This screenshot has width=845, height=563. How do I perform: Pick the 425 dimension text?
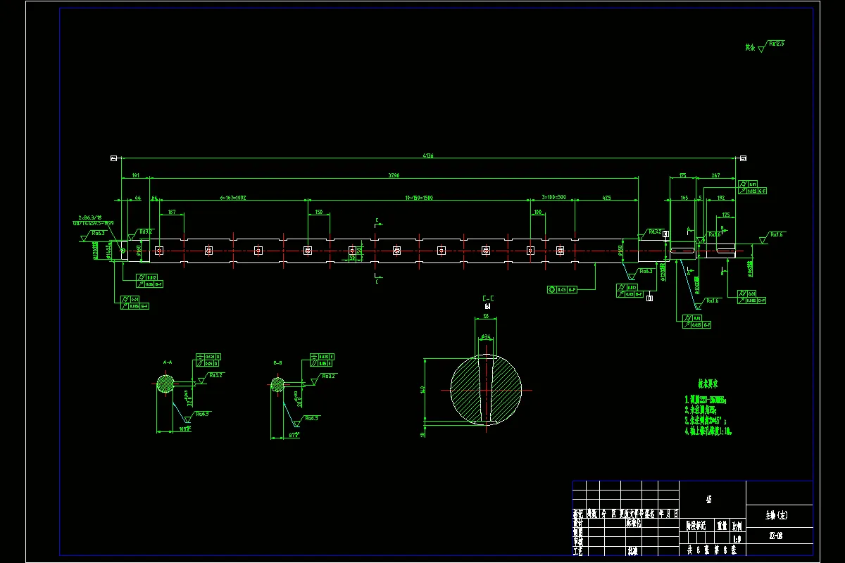point(607,198)
